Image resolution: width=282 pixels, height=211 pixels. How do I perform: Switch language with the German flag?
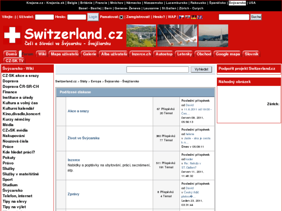(194, 17)
